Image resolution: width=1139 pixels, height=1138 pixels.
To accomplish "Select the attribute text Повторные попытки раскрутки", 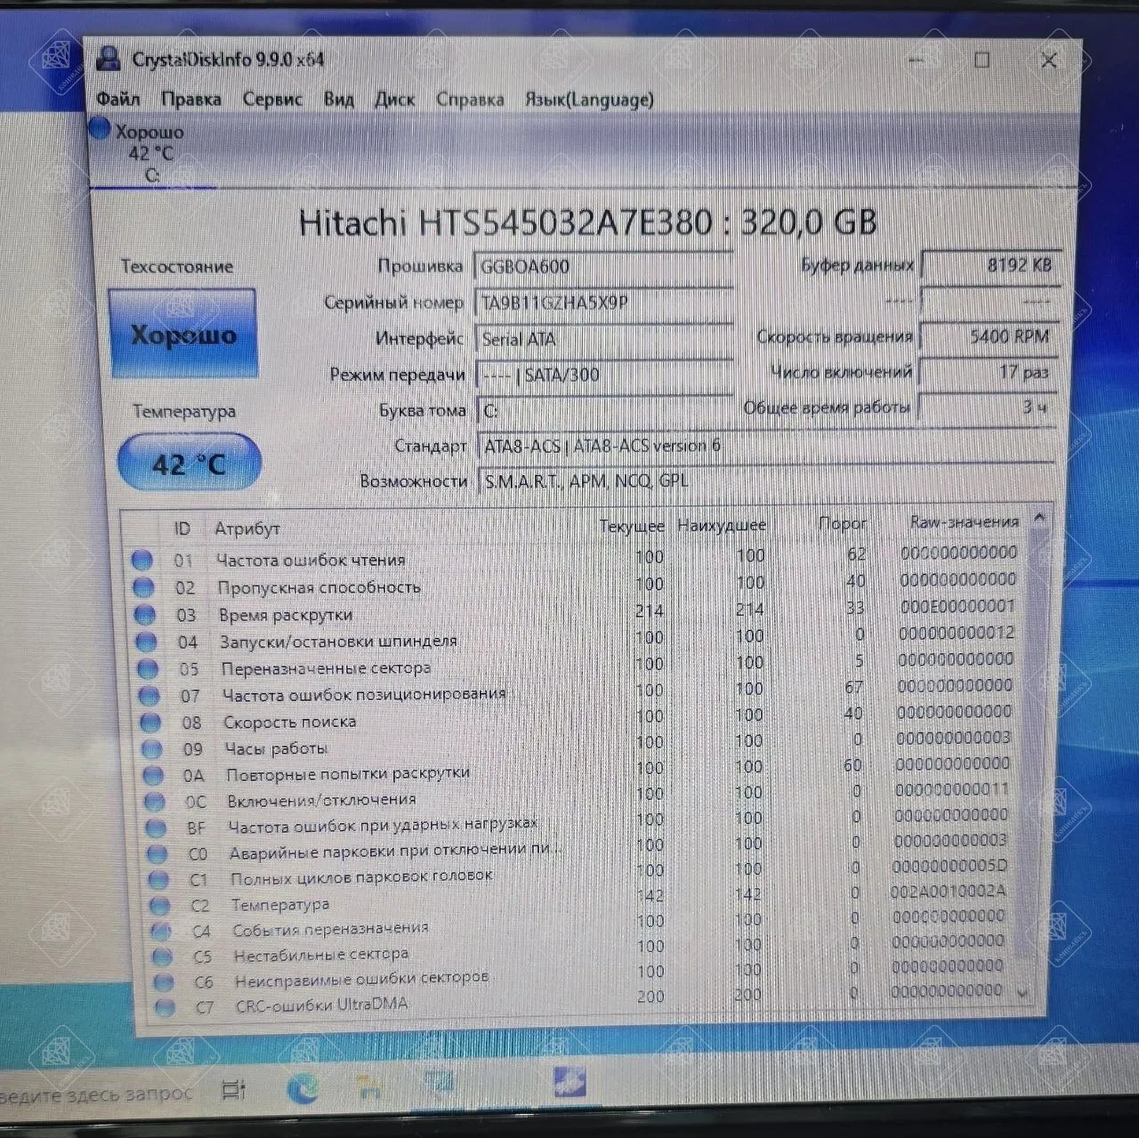I will 348,773.
